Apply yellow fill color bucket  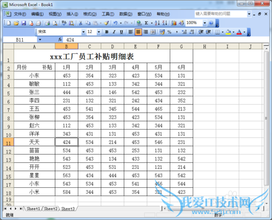point(228,32)
